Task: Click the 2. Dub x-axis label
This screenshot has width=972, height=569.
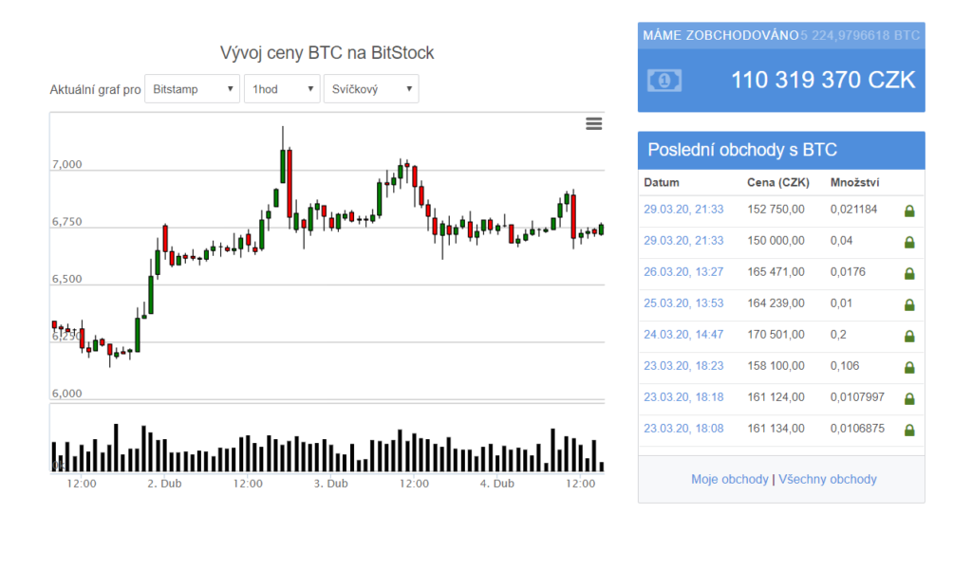Action: pyautogui.click(x=164, y=484)
